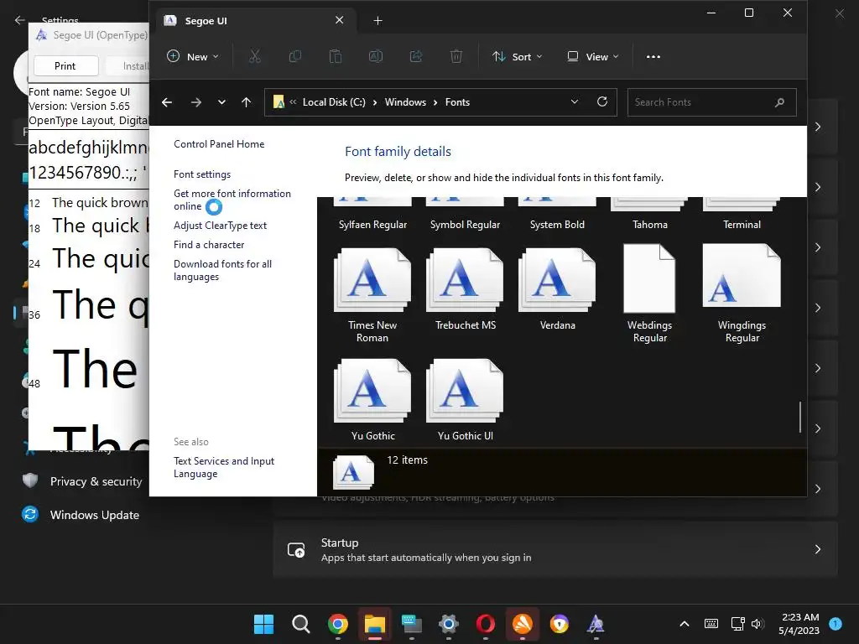Image resolution: width=859 pixels, height=644 pixels.
Task: Go up one folder level
Action: pyautogui.click(x=246, y=102)
